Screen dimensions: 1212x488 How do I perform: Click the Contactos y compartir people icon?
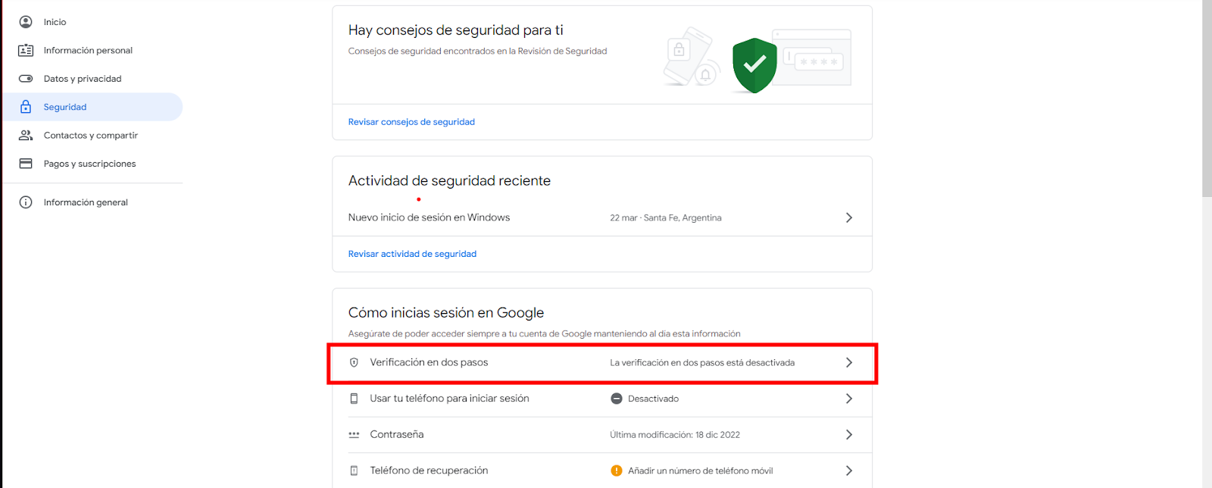click(26, 136)
